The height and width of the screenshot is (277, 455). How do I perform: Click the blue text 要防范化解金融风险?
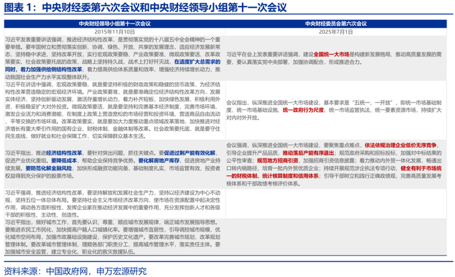49,168
